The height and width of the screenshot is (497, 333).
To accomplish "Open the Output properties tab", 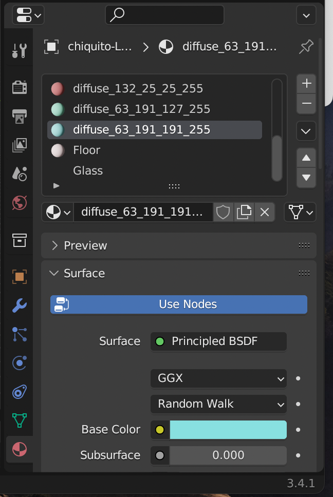I will pyautogui.click(x=20, y=117).
